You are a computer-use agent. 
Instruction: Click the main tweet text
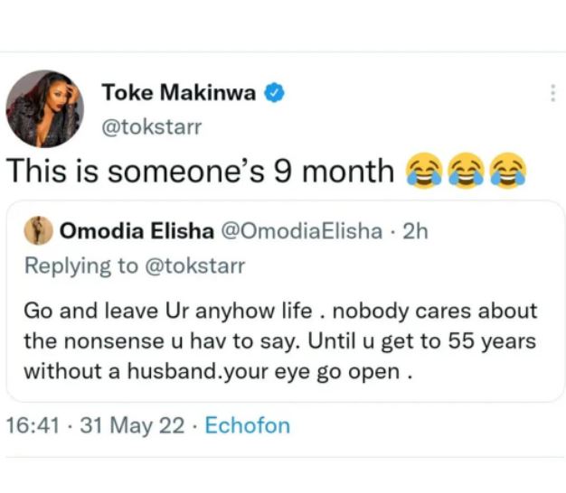tap(201, 170)
